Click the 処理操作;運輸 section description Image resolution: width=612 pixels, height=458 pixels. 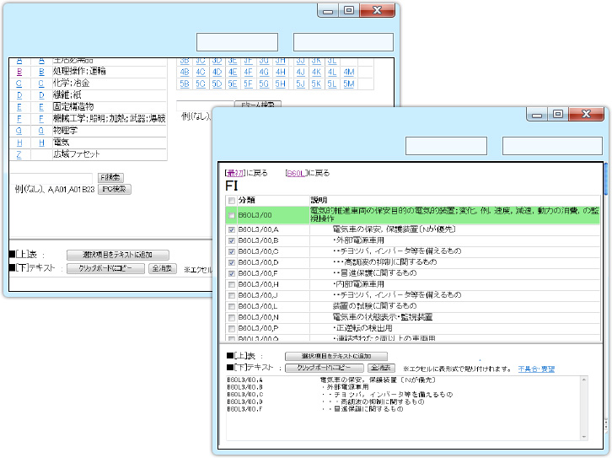pyautogui.click(x=79, y=72)
